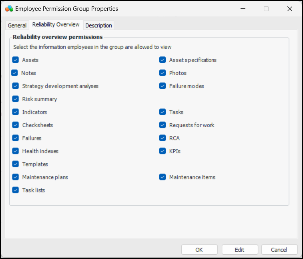Image resolution: width=303 pixels, height=259 pixels.
Task: Click the application icon in title bar
Action: coord(9,8)
